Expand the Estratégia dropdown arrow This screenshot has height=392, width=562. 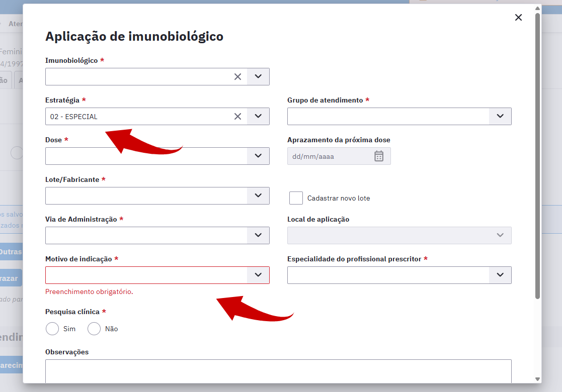pyautogui.click(x=258, y=117)
